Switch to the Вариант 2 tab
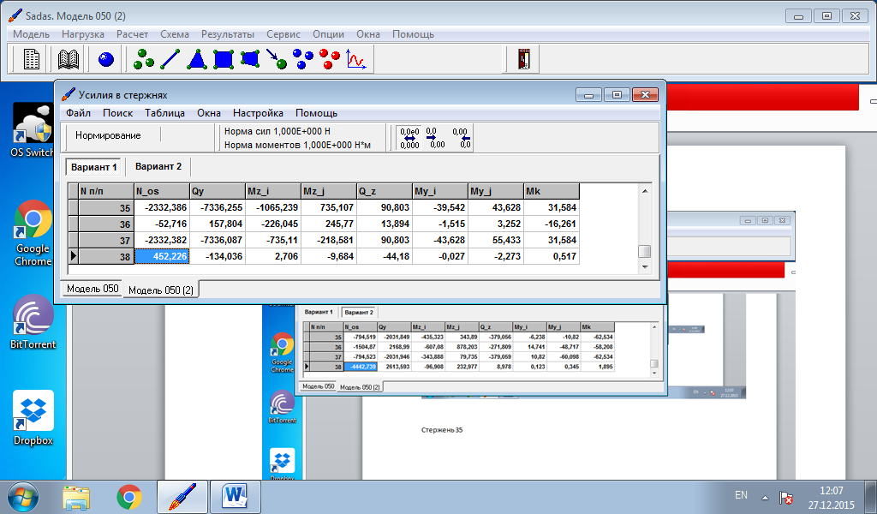The image size is (877, 514). pyautogui.click(x=158, y=167)
